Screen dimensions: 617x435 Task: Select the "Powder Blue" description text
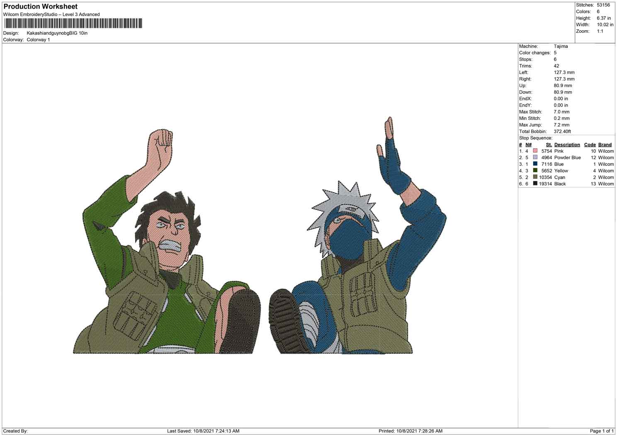tap(567, 158)
